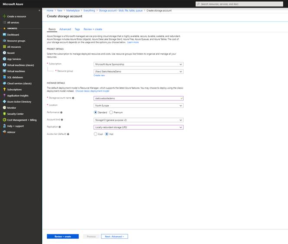Open the Help + support icon
The image size is (288, 244).
pyautogui.click(x=4, y=126)
